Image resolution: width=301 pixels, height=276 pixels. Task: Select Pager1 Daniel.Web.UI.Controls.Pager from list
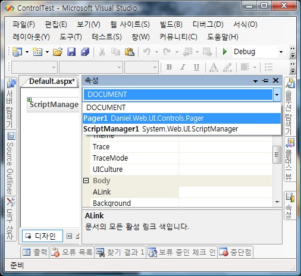[x=181, y=118]
